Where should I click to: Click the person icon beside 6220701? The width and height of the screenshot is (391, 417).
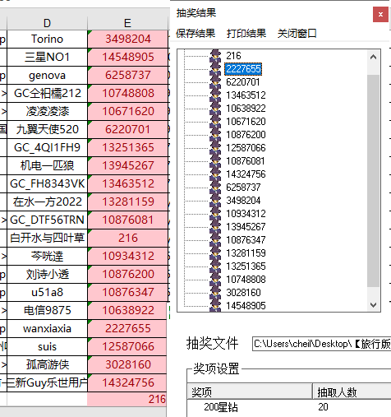click(215, 82)
